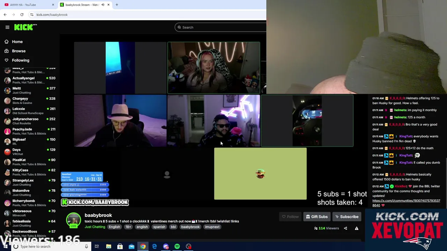Click Just Chatting category link
447x251 pixels.
point(95,227)
